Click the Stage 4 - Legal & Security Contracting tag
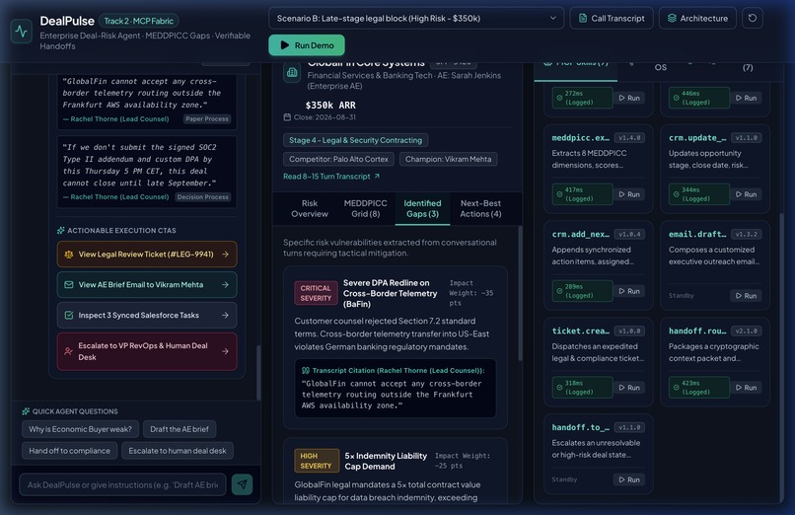 [x=355, y=140]
